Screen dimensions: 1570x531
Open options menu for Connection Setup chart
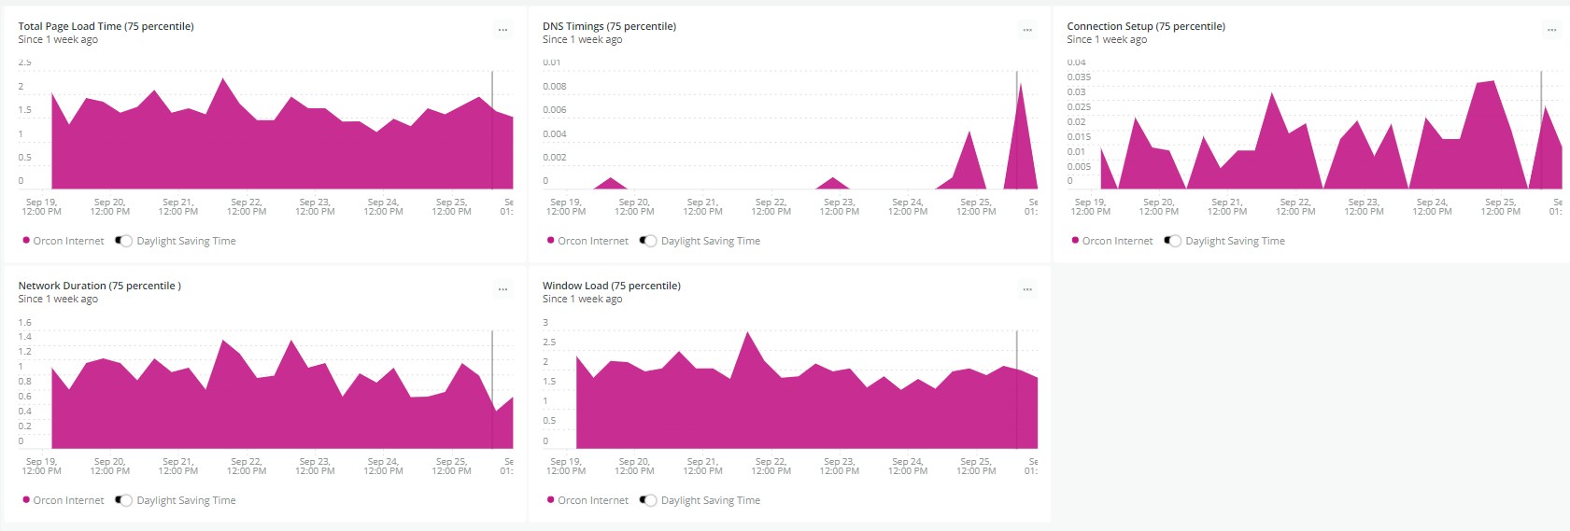pos(1551,31)
